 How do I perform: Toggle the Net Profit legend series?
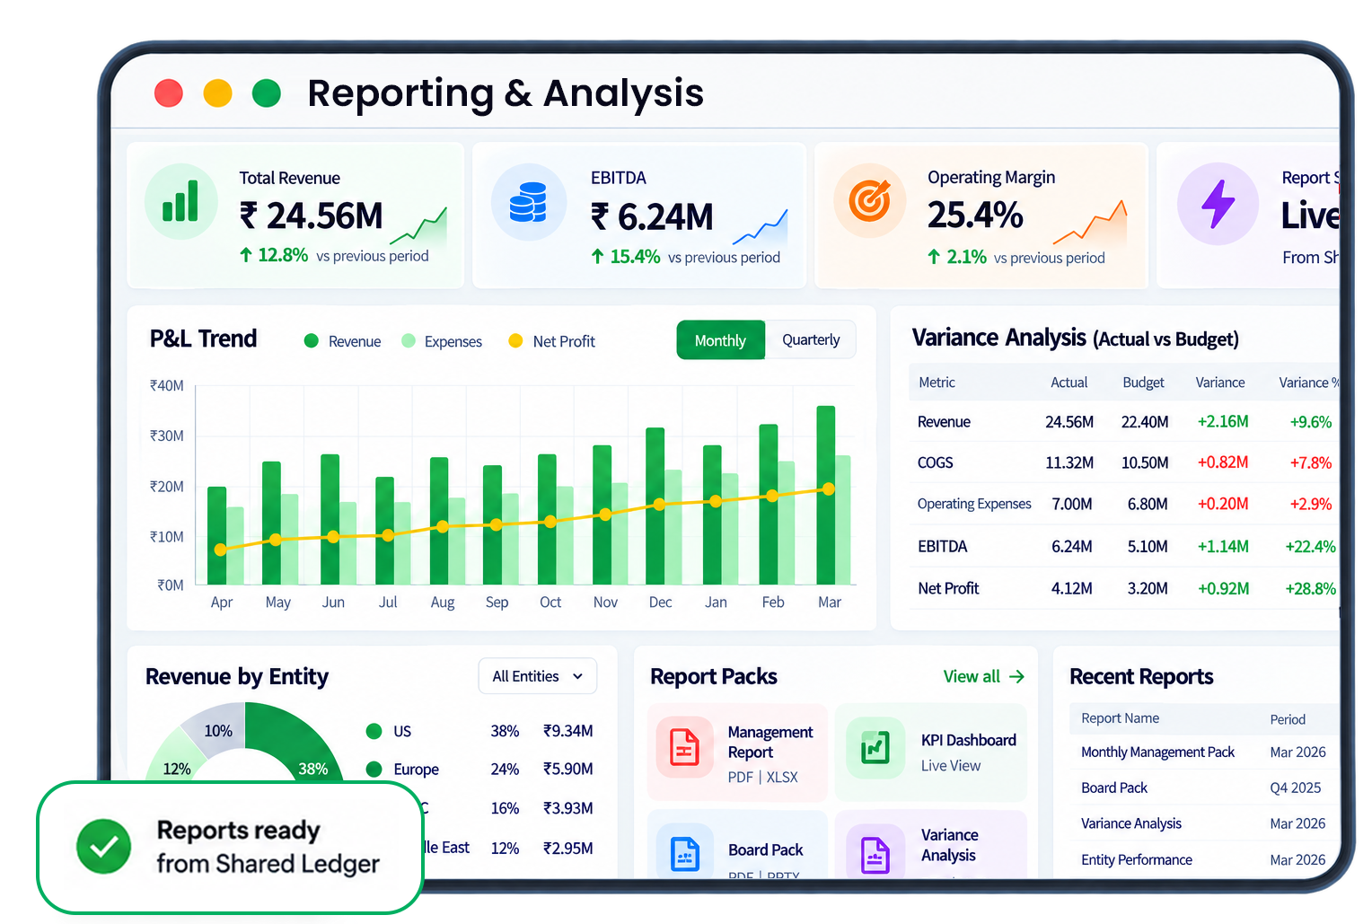tap(552, 341)
